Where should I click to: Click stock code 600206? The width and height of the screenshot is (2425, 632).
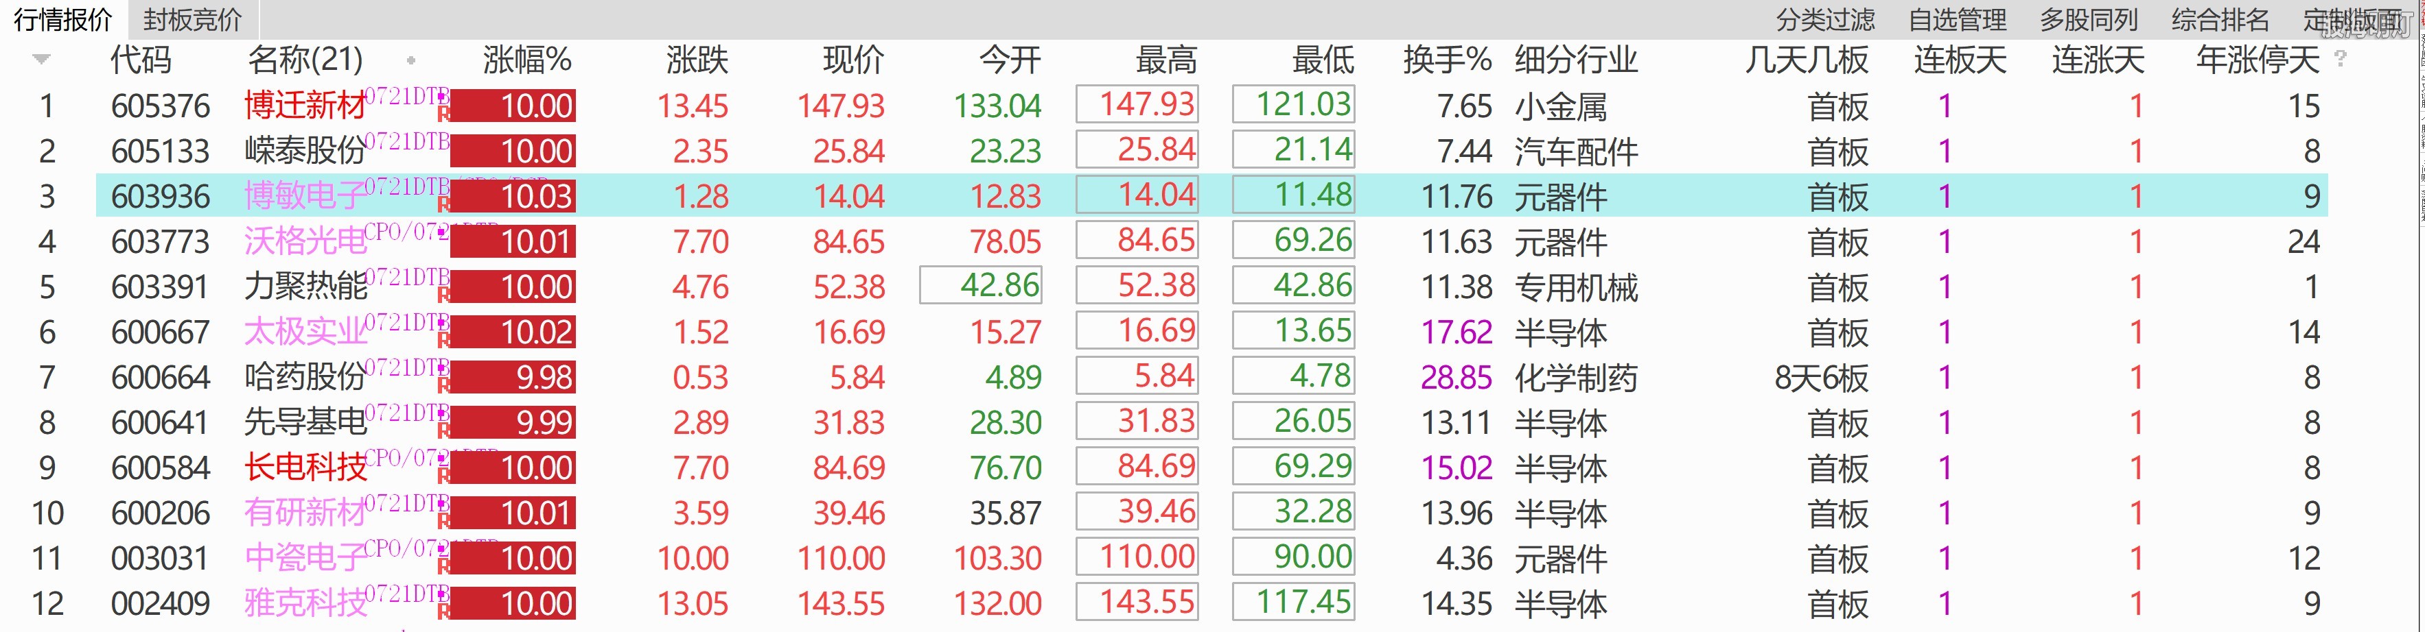[x=160, y=513]
